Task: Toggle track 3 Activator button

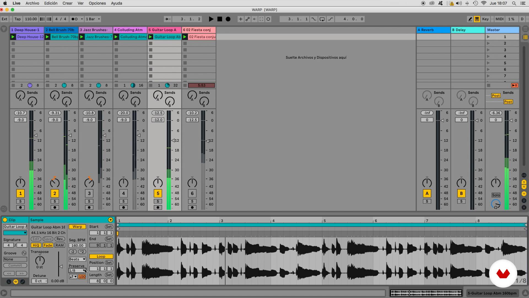Action: (89, 193)
